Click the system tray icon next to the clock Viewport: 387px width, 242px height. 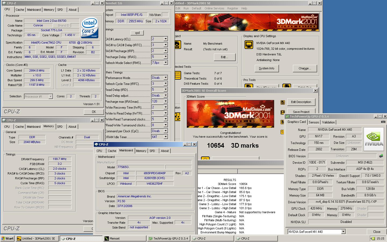tap(372, 239)
